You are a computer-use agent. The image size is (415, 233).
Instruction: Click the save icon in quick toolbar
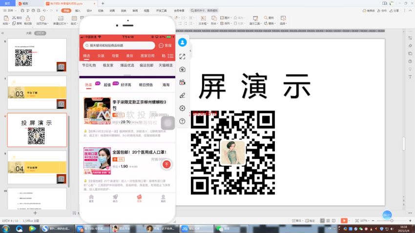click(22, 11)
